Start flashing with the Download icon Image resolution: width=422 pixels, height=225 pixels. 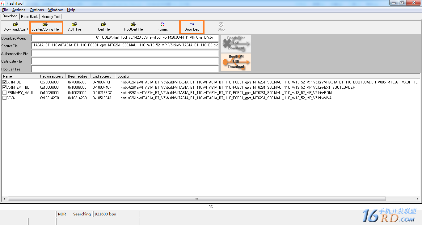click(192, 24)
